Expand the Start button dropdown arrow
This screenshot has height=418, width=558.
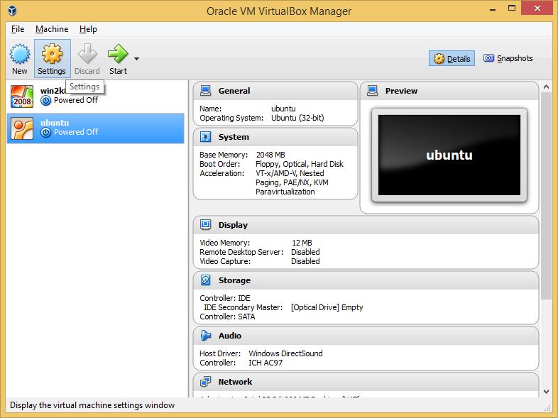pos(136,59)
